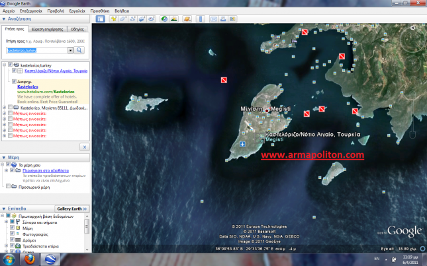Disable the Φωτογραφίες layer
Image resolution: width=427 pixels, height=266 pixels.
13,234
